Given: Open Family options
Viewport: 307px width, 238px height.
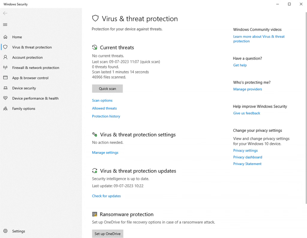Looking at the screenshot, I should 24,109.
